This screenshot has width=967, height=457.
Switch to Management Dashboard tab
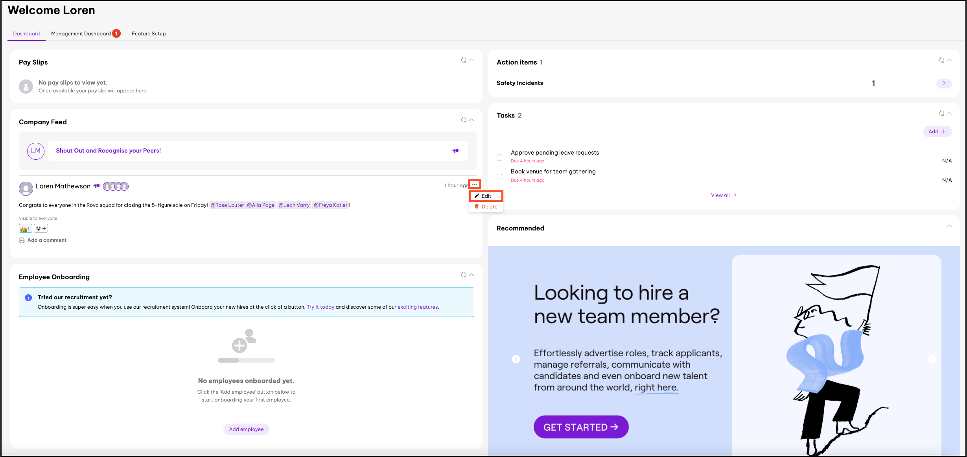click(x=81, y=34)
